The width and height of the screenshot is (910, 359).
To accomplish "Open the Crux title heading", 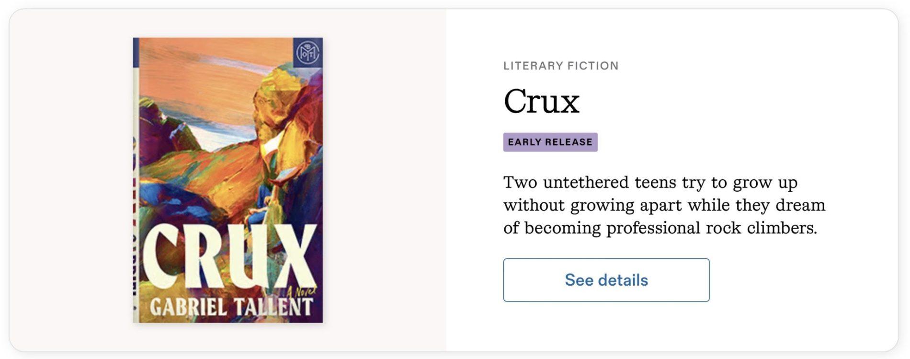I will pos(541,101).
